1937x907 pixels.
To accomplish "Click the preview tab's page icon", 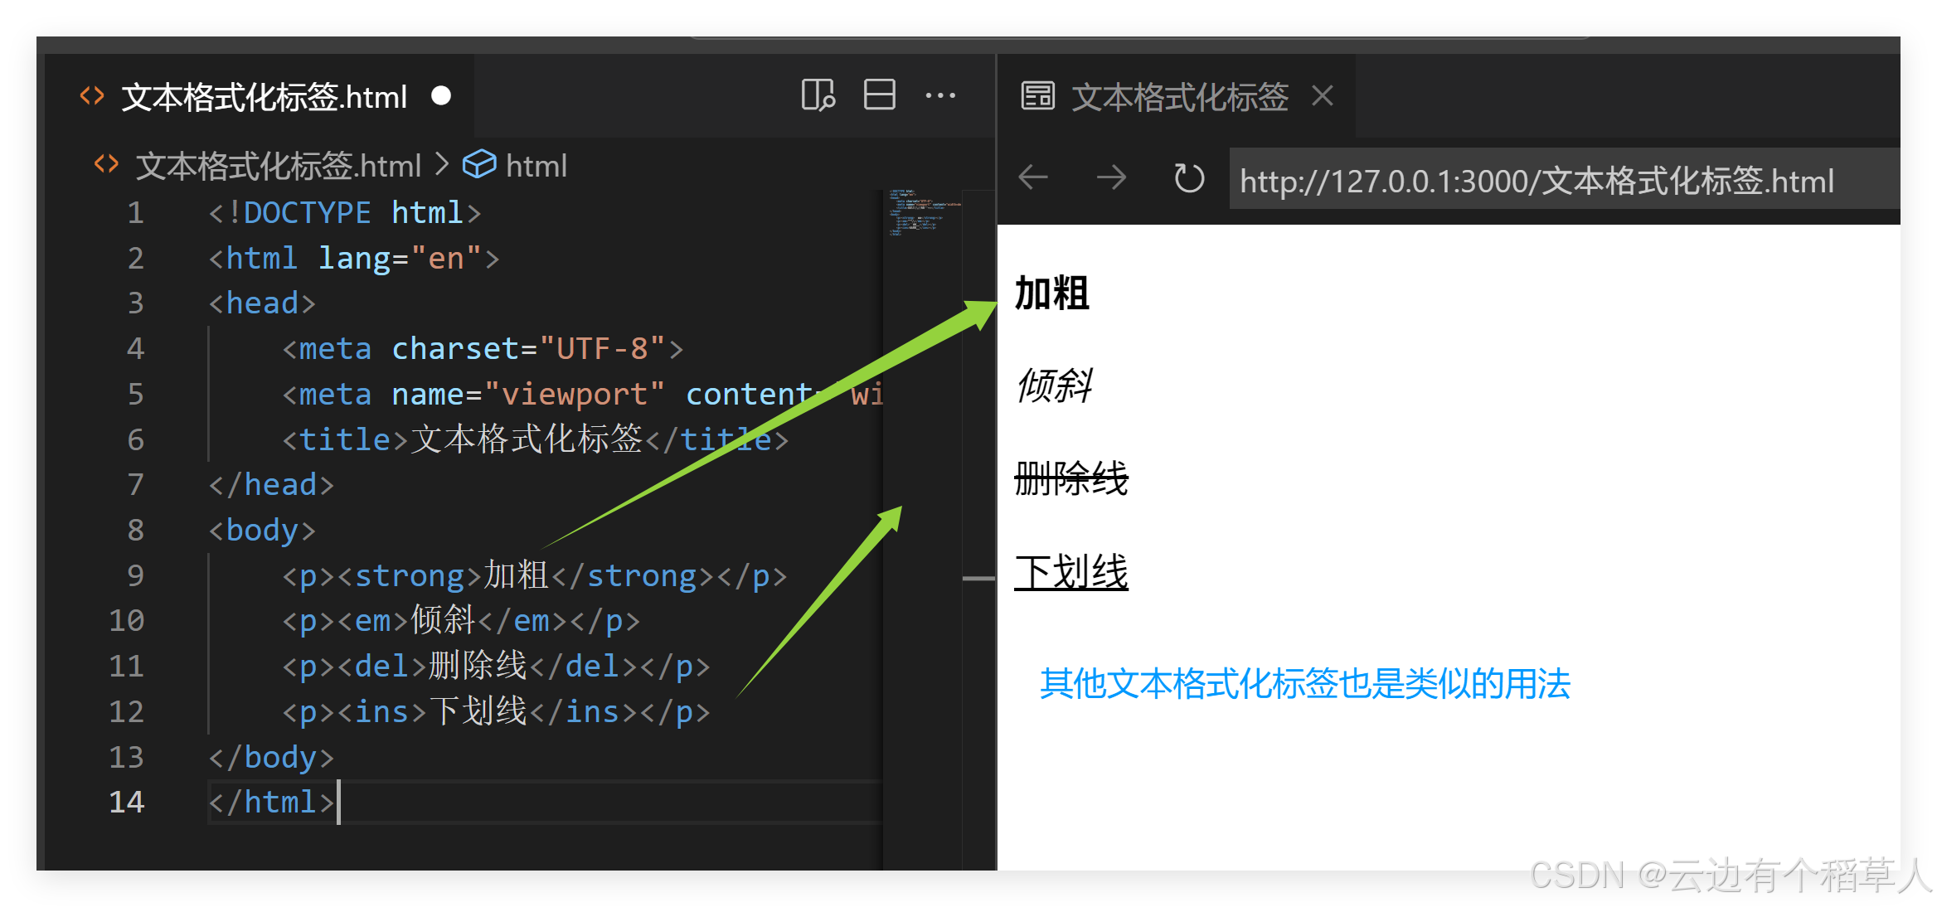I will pos(1037,96).
